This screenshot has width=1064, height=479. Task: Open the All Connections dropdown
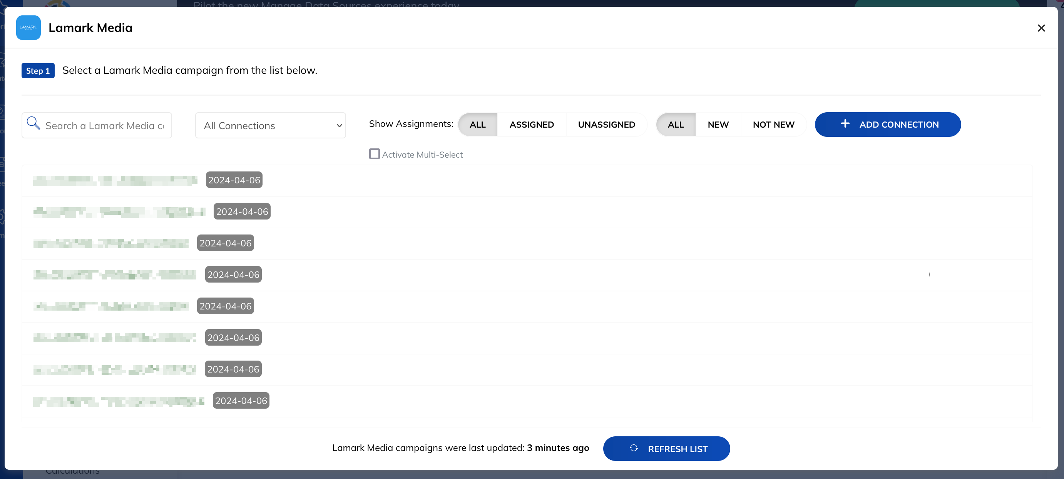(270, 125)
